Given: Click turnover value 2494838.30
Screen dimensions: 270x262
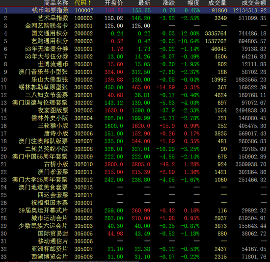Looking at the screenshot, I should (x=251, y=110).
